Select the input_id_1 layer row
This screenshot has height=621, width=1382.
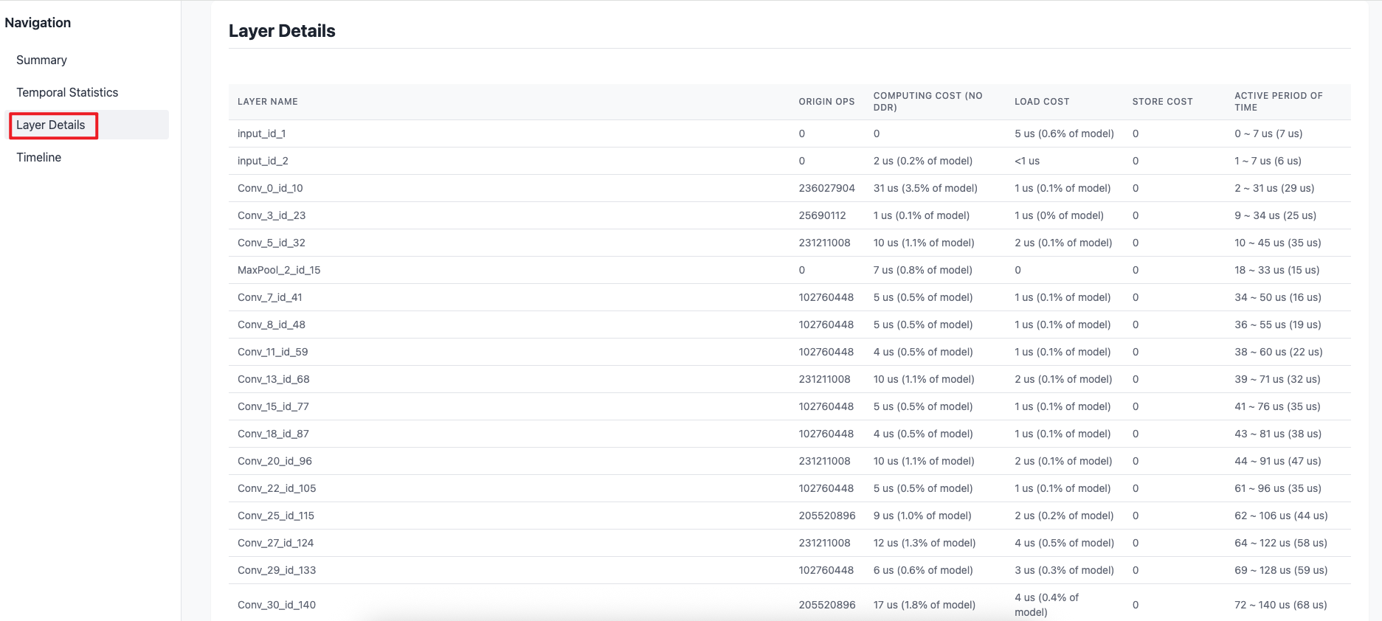tap(262, 133)
